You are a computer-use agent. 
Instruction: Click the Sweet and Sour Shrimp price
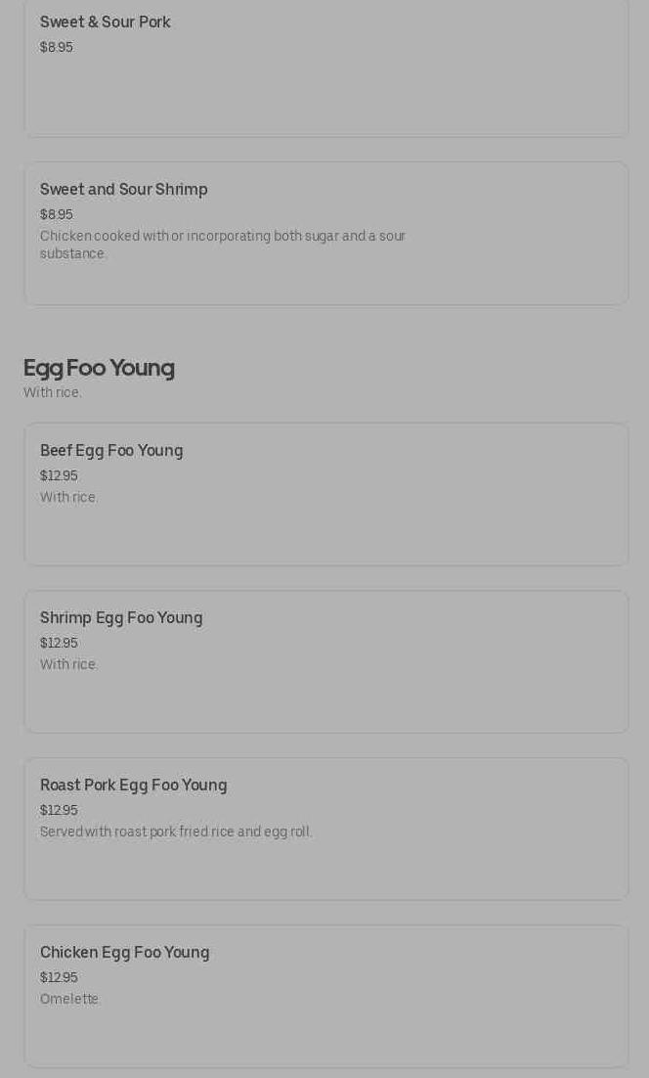pyautogui.click(x=57, y=215)
